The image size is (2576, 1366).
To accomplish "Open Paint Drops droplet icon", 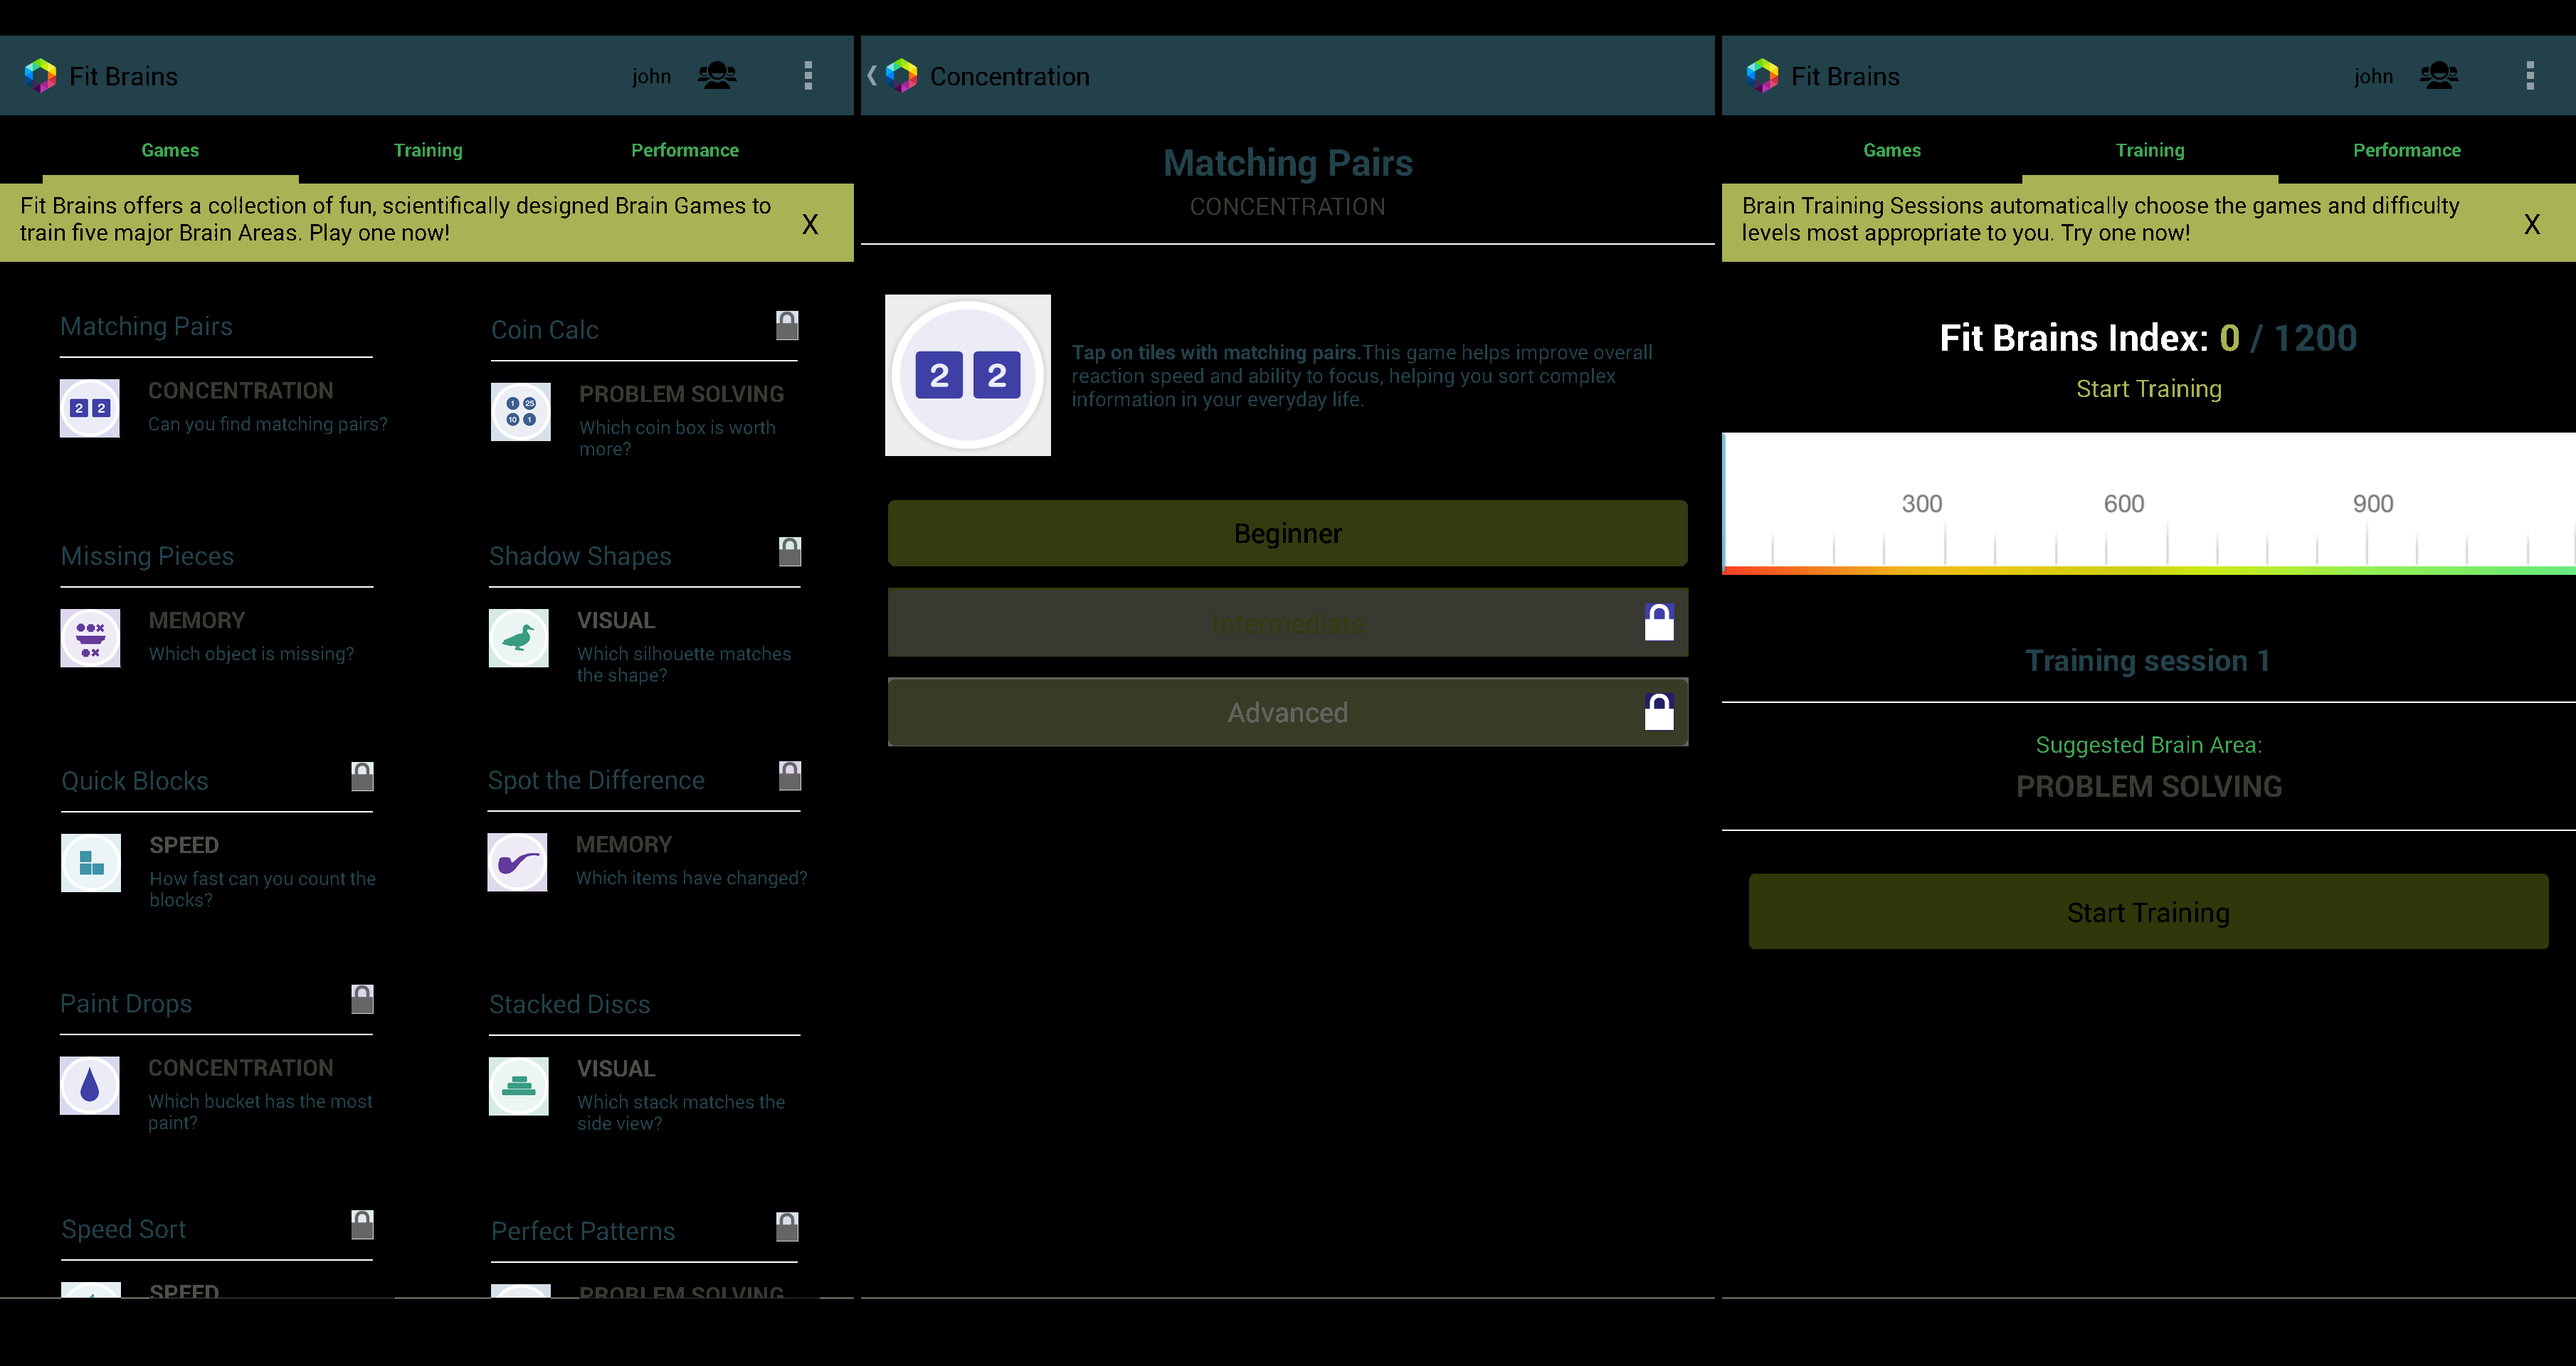I will pyautogui.click(x=90, y=1086).
